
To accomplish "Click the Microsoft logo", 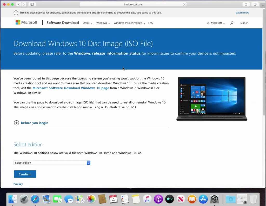I will [x=26, y=23].
